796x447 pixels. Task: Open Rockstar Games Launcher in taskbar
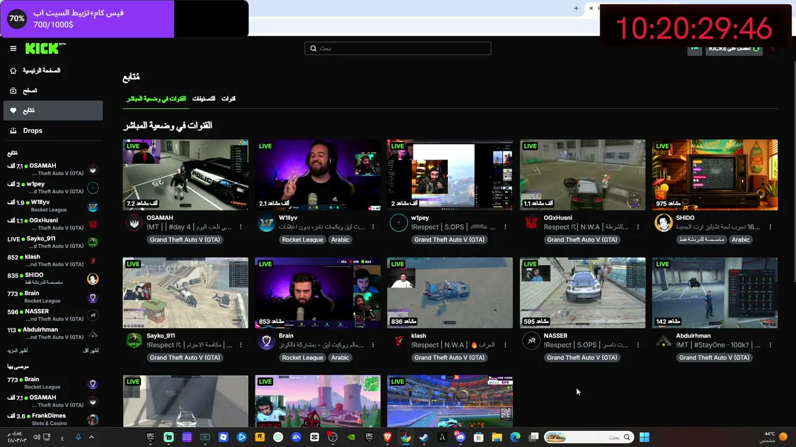click(260, 437)
